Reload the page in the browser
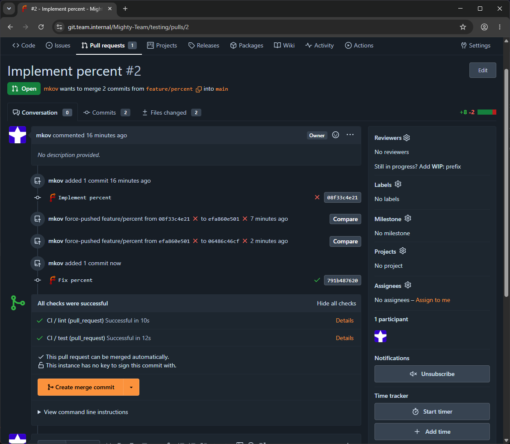The image size is (510, 444). tap(41, 27)
